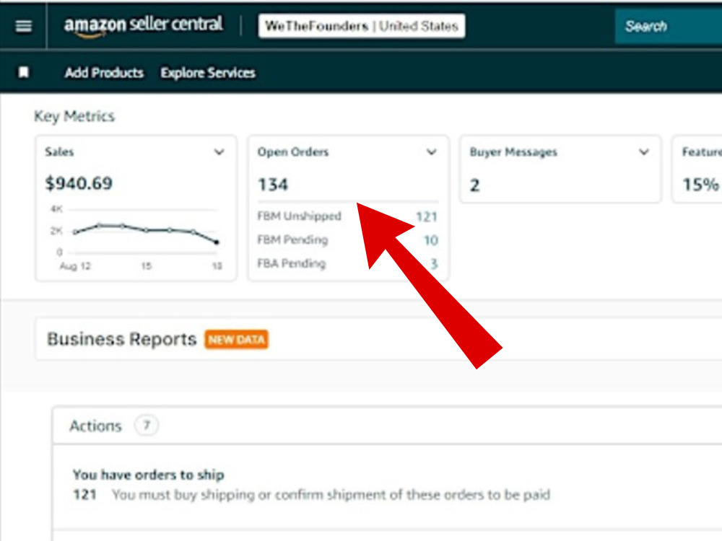Open the Business Reports section
Viewport: 722px width, 541px height.
pos(122,339)
